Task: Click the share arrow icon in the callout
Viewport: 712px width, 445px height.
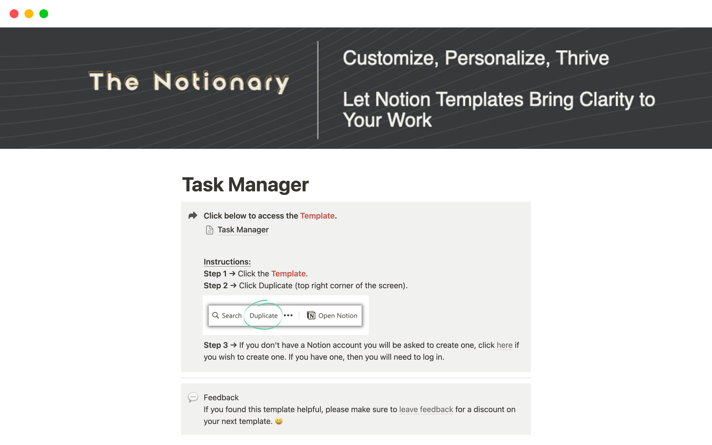Action: click(x=193, y=215)
